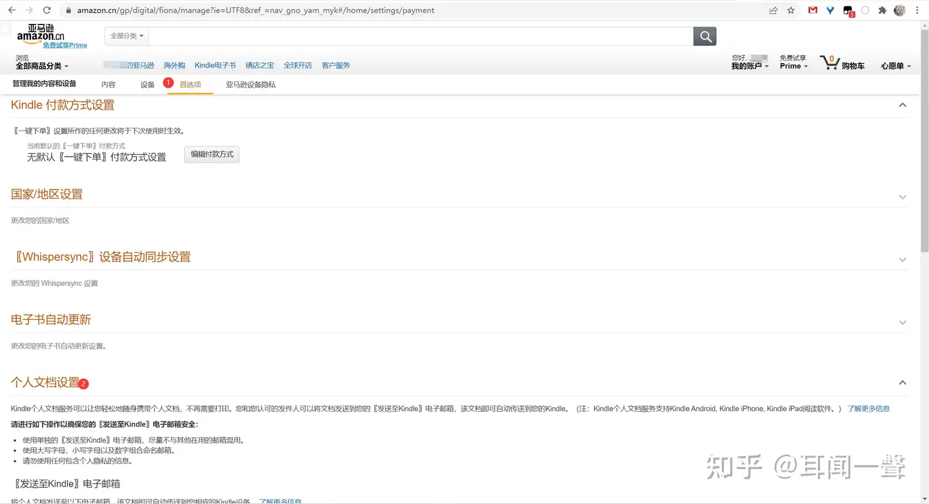Open the Kindle电子书 navigation link
929x504 pixels.
pyautogui.click(x=215, y=65)
